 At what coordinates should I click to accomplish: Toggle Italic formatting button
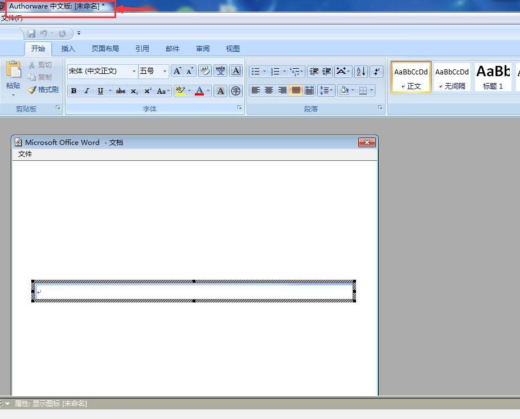(x=87, y=91)
